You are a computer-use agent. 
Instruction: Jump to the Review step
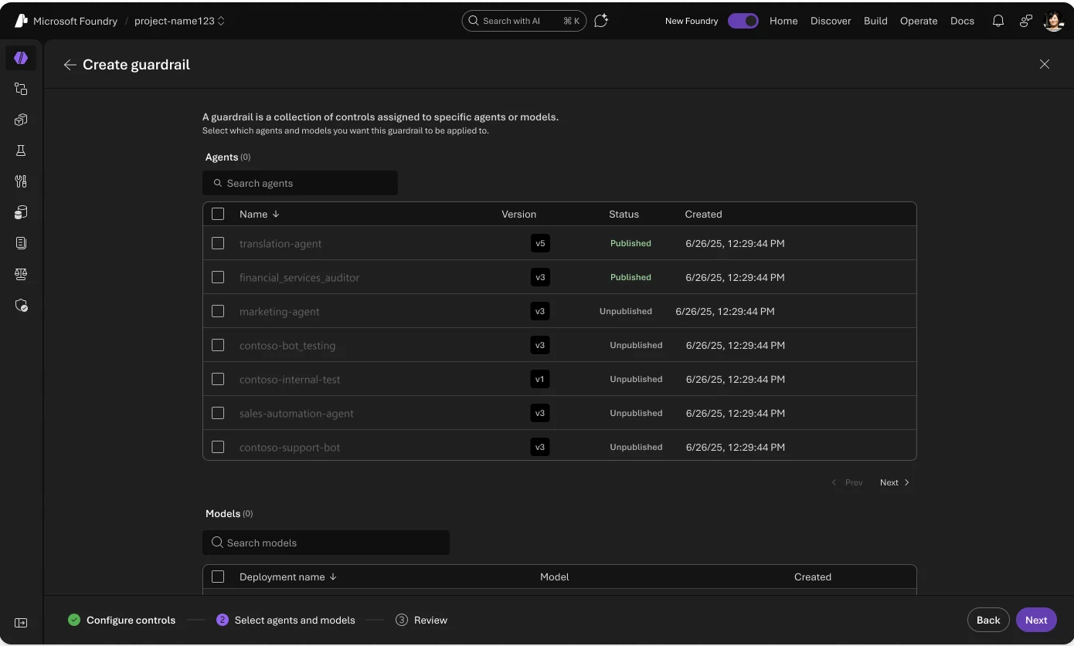point(422,620)
